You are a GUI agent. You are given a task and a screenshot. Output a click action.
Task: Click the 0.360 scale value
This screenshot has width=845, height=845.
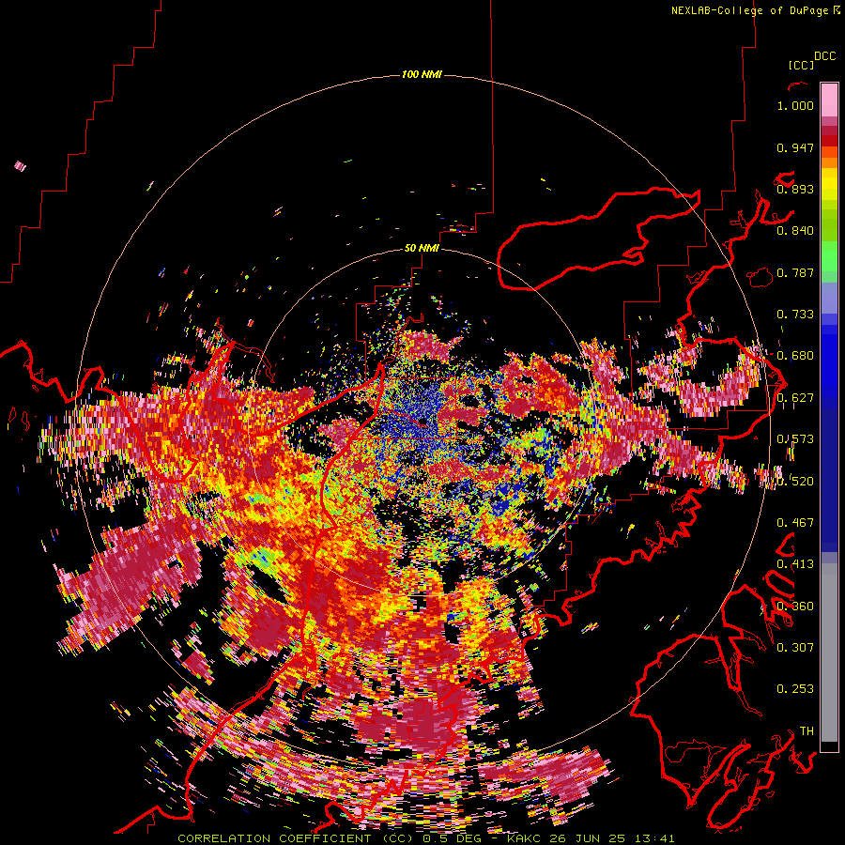click(x=795, y=606)
